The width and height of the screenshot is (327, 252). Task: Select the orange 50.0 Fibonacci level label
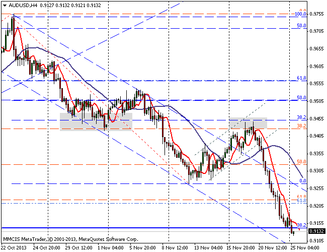pyautogui.click(x=301, y=161)
